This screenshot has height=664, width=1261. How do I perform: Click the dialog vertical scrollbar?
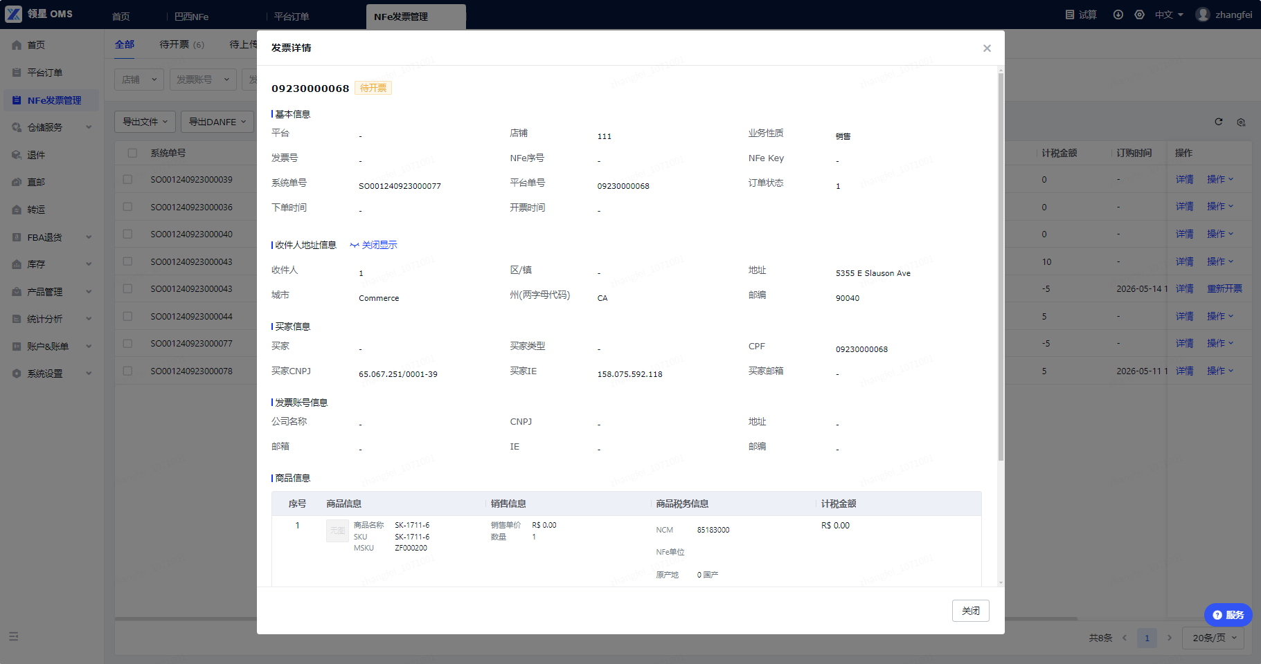[x=1001, y=266]
